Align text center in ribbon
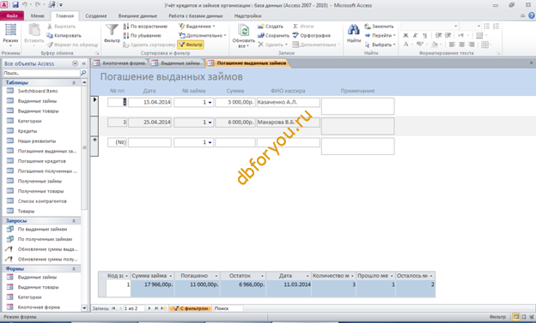 coord(461,45)
